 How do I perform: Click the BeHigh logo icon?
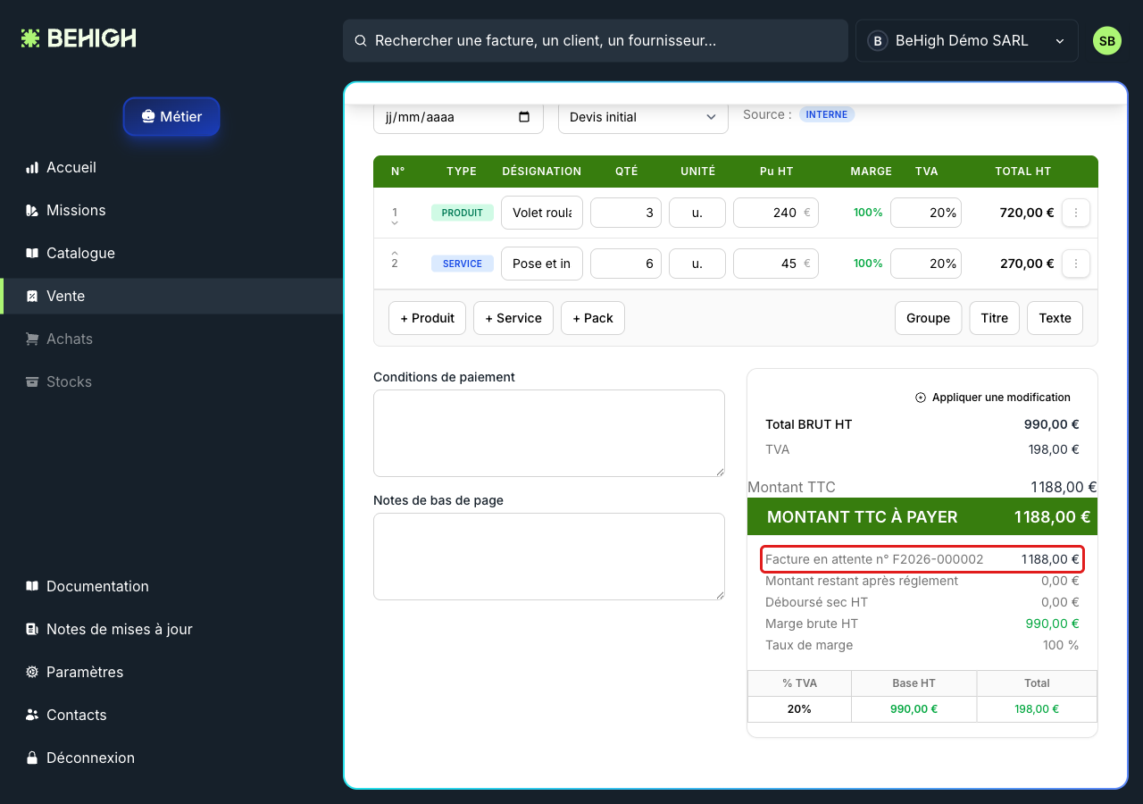pos(30,38)
